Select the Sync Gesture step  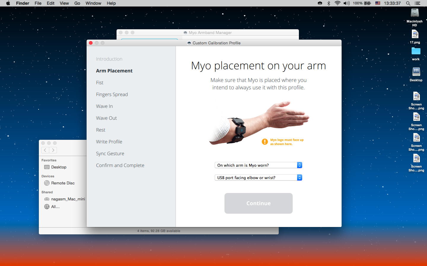coord(110,153)
